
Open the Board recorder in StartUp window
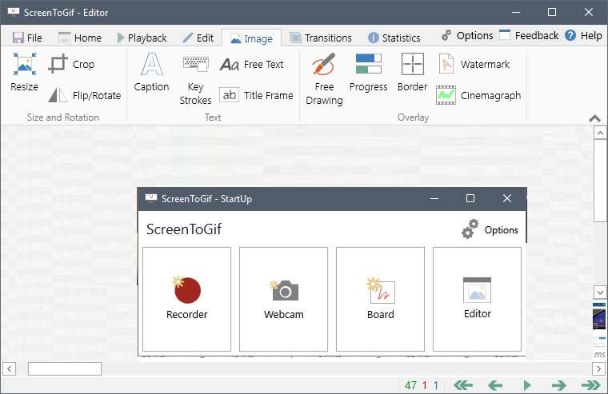pyautogui.click(x=380, y=299)
